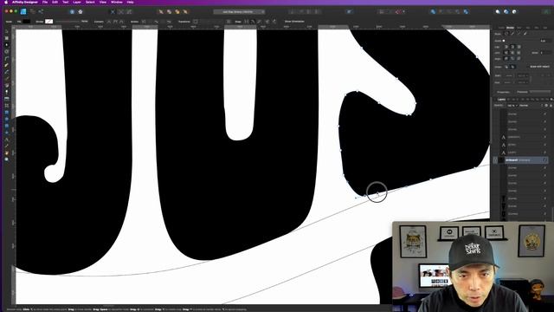The image size is (554, 312).
Task: Convert node to Smooth
Action: coord(115,22)
